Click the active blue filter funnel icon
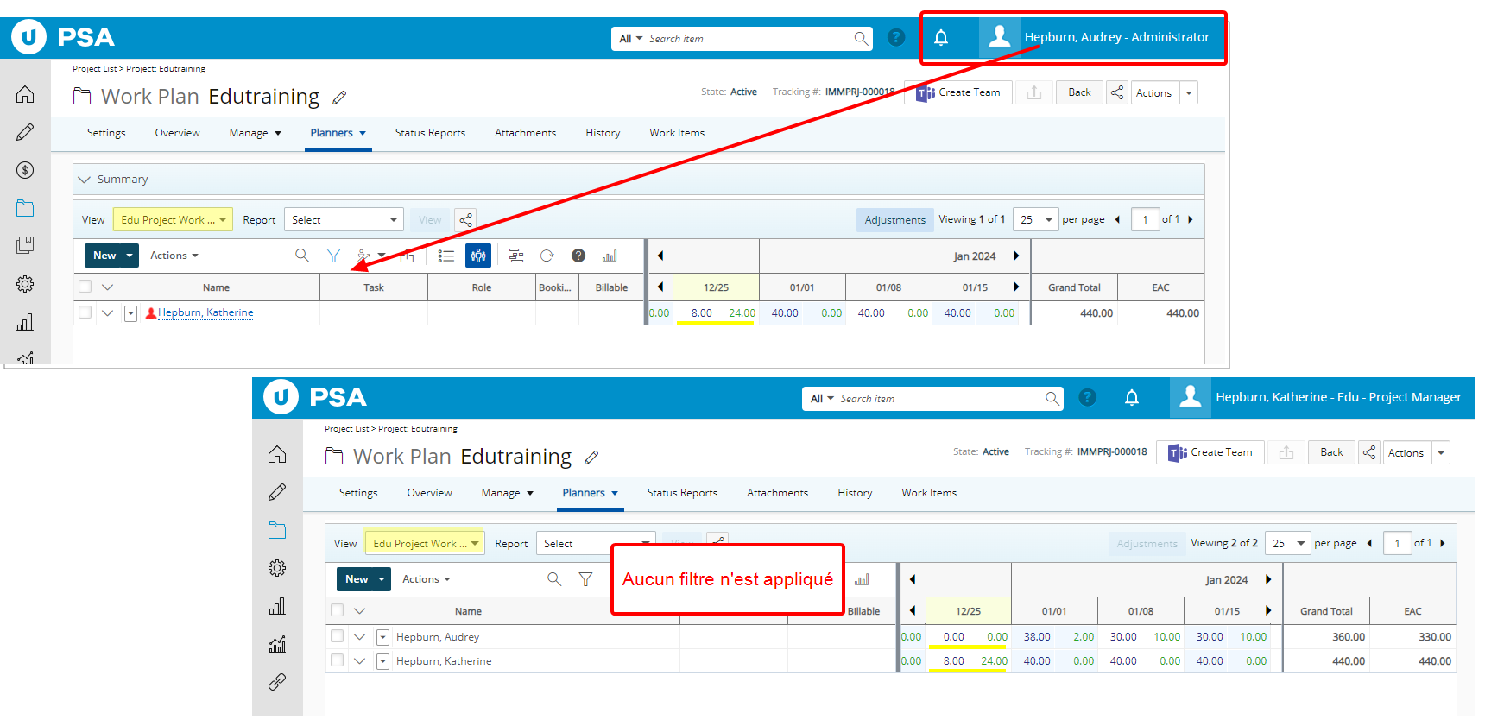The width and height of the screenshot is (1485, 726). click(x=333, y=256)
